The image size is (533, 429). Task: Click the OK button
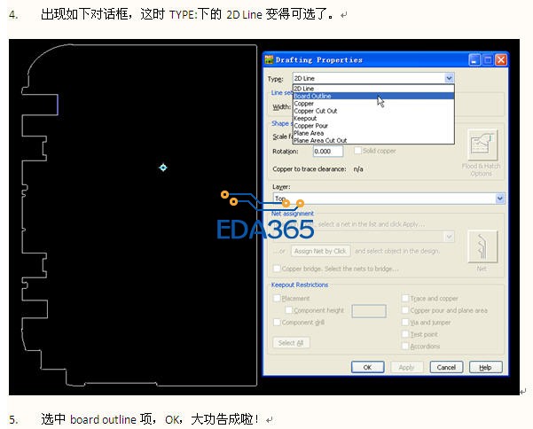coord(367,367)
